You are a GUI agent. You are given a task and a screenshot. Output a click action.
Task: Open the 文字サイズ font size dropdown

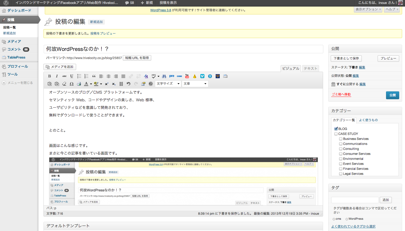168,83
